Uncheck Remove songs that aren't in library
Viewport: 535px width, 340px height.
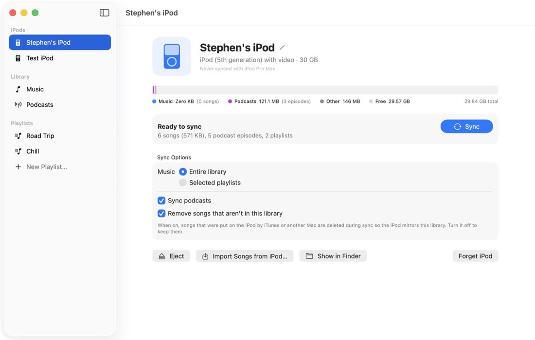point(161,214)
